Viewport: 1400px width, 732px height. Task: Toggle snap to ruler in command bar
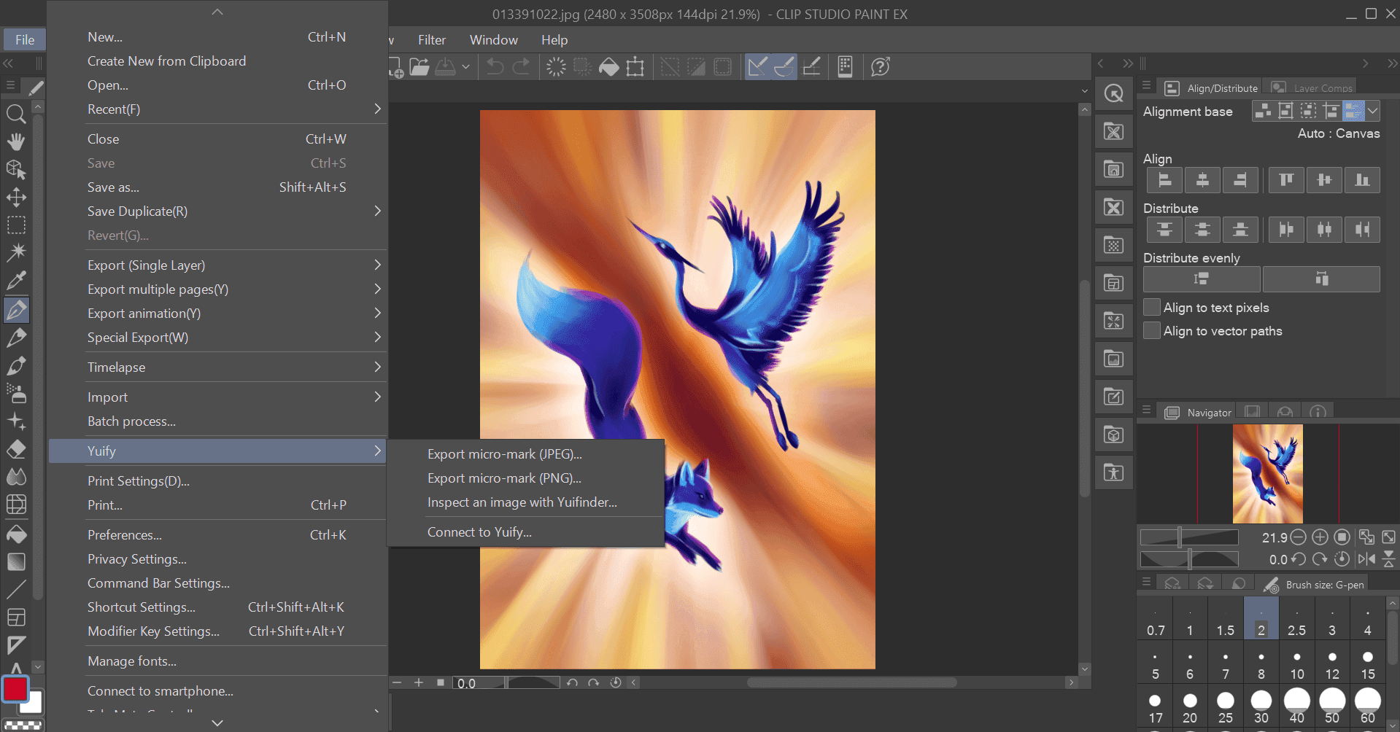pyautogui.click(x=757, y=67)
